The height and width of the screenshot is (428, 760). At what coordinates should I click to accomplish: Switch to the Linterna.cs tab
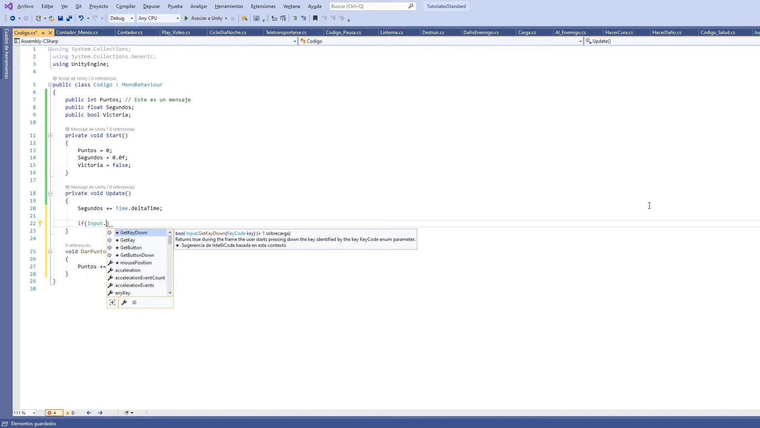pos(391,32)
